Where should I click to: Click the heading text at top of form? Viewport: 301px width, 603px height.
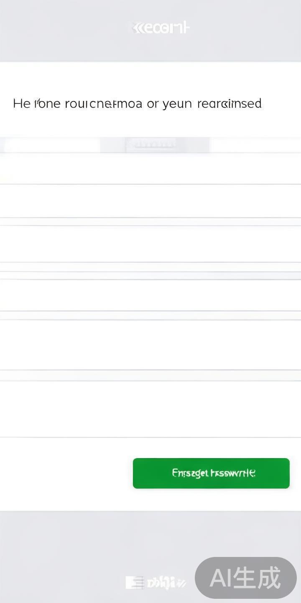click(x=137, y=103)
